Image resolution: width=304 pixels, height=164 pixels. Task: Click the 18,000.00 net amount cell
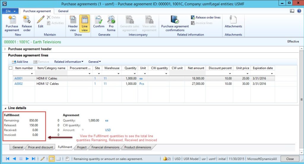click(195, 78)
